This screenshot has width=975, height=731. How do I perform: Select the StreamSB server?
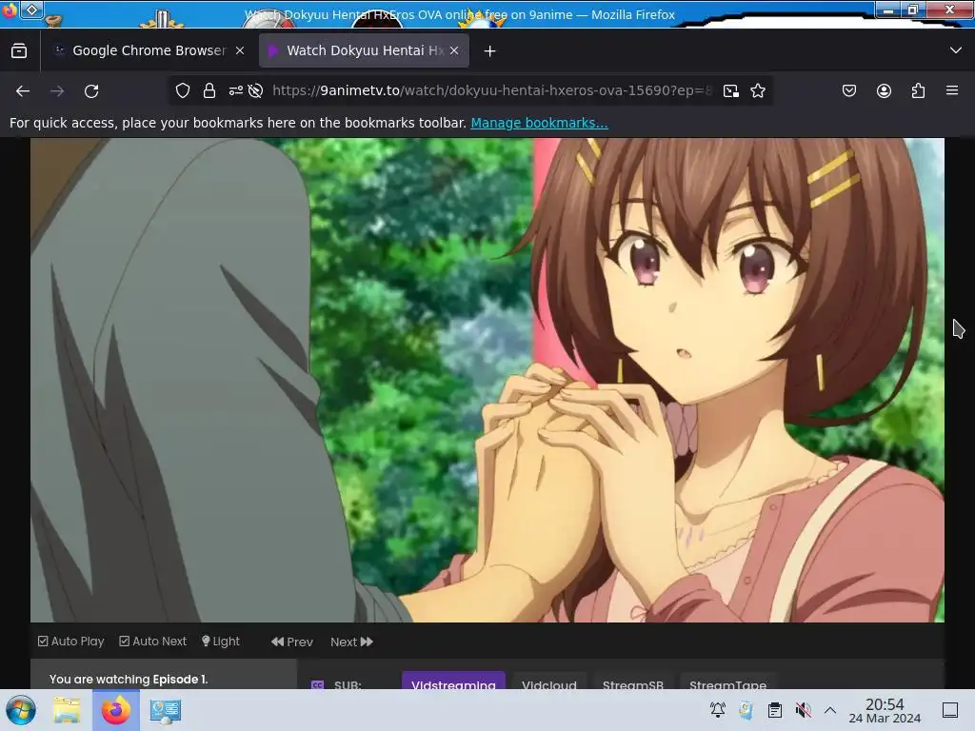point(632,681)
